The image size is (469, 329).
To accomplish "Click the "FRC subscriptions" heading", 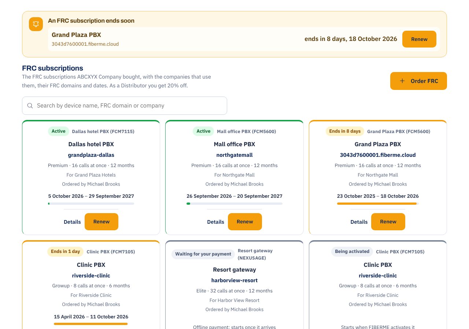I will pos(52,68).
